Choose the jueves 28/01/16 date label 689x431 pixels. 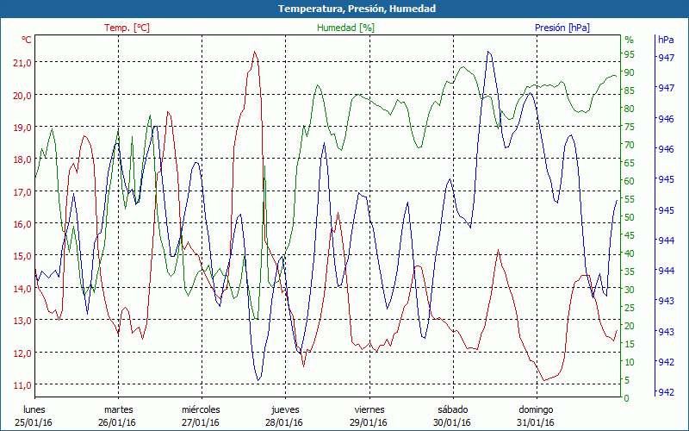(x=284, y=415)
